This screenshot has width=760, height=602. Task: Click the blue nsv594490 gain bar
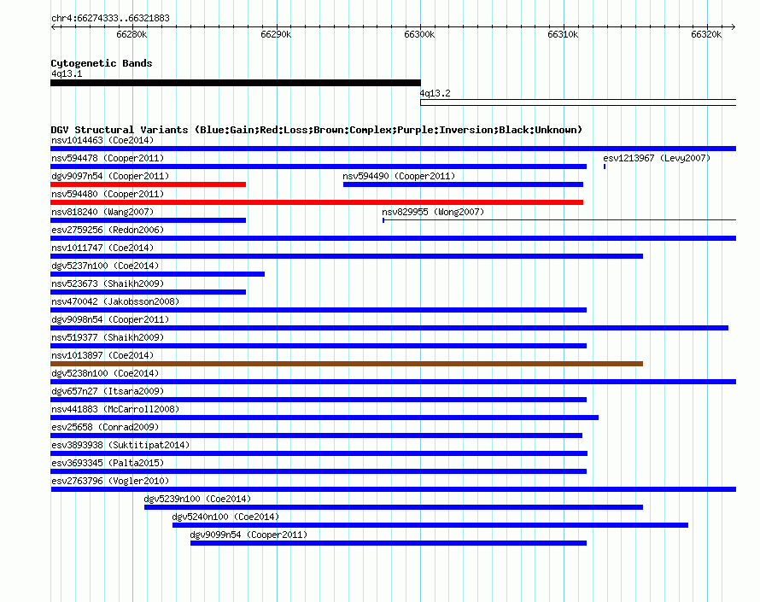point(464,184)
